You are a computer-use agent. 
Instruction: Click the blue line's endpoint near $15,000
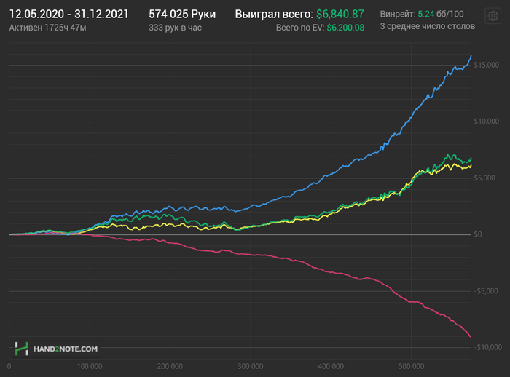point(471,56)
